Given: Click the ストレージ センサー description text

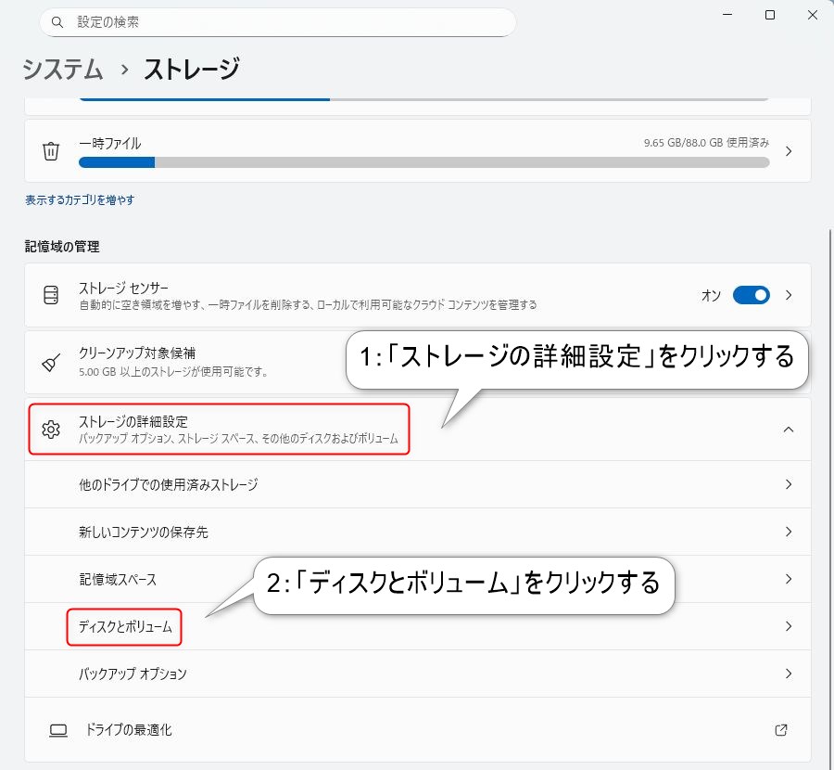Looking at the screenshot, I should coord(308,305).
